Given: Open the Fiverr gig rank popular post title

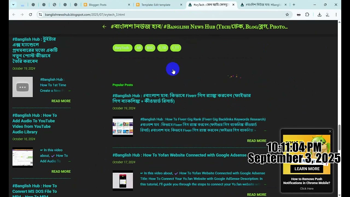Looking at the screenshot, I should click(x=182, y=98).
